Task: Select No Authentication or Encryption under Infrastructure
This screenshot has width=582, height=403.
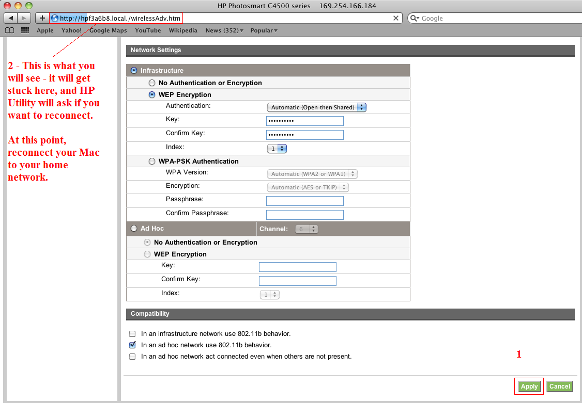Action: pyautogui.click(x=151, y=83)
